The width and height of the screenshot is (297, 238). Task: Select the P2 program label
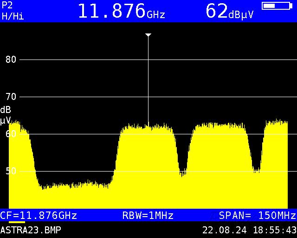point(7,6)
